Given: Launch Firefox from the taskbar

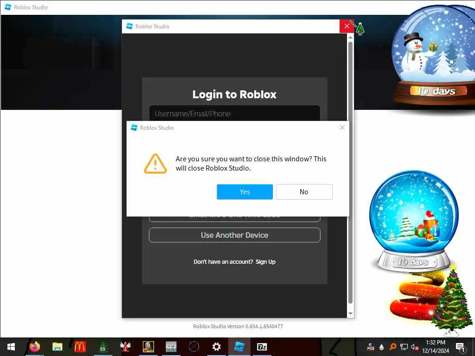Looking at the screenshot, I should [34, 347].
